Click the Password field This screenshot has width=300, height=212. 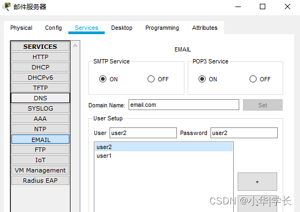click(x=244, y=133)
